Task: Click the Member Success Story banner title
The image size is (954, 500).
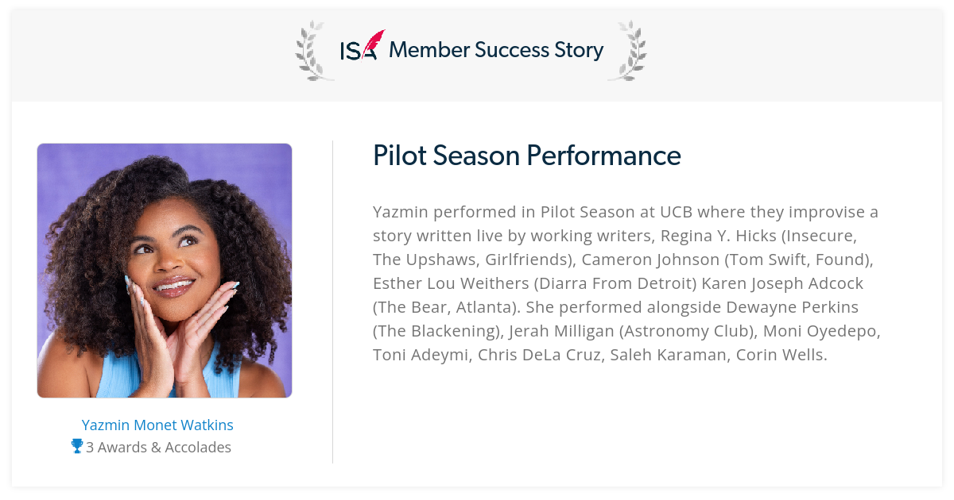Action: (496, 50)
